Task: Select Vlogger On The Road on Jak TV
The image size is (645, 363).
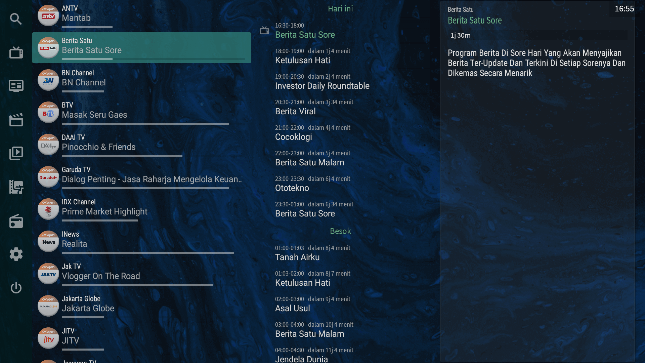Action: coord(101,276)
